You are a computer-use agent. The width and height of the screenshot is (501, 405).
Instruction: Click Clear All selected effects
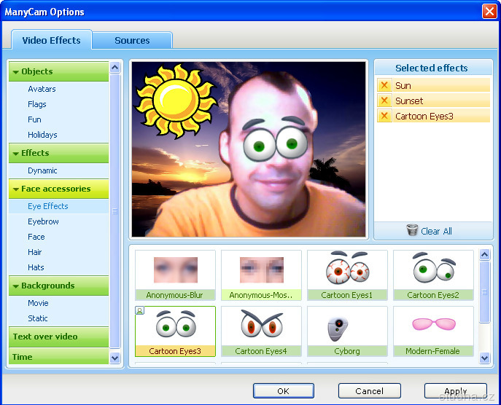pos(436,231)
